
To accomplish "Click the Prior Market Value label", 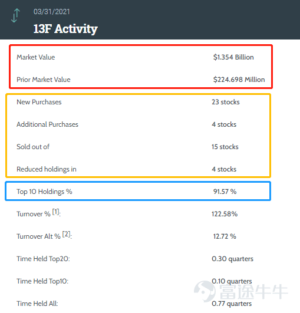I will 44,80.
